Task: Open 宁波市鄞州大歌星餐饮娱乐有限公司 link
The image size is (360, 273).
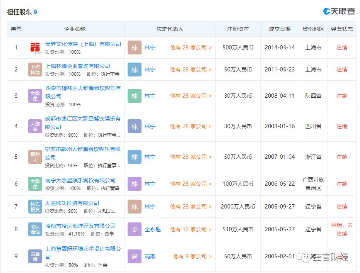Action: tap(83, 153)
